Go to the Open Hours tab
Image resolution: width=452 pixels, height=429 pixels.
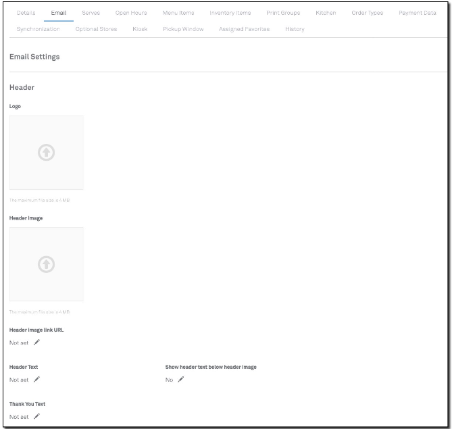[x=131, y=14]
